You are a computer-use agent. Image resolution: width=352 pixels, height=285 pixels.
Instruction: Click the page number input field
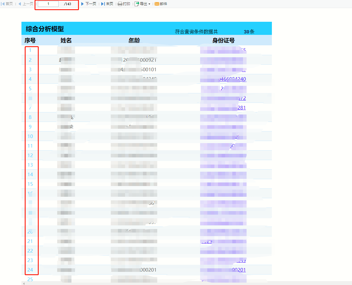48,4
